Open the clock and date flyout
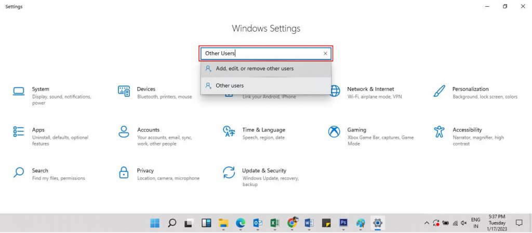Viewport: 532px width, 233px height. point(497,223)
